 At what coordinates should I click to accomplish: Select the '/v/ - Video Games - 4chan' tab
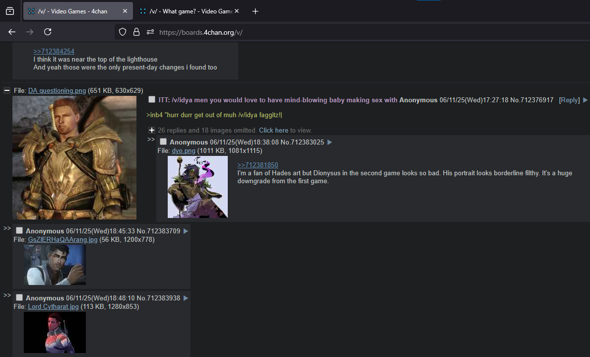(78, 11)
